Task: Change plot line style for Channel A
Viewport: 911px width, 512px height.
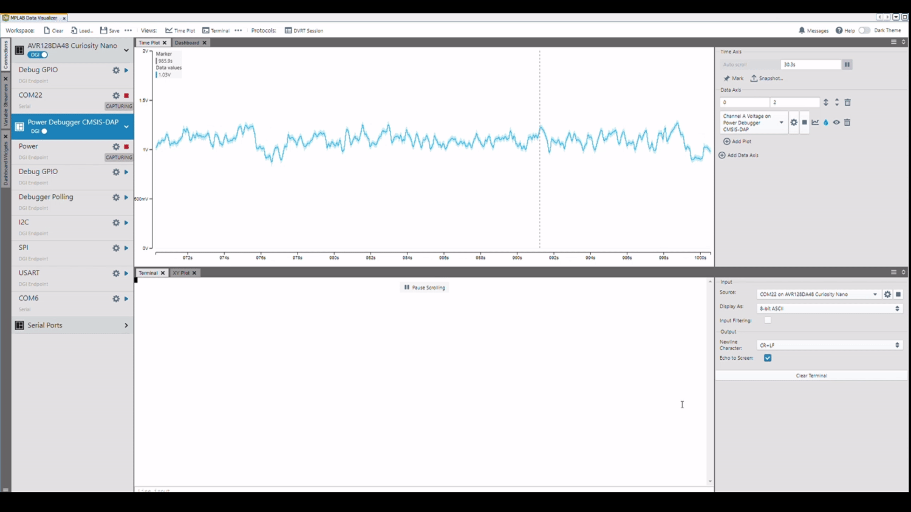Action: (815, 123)
